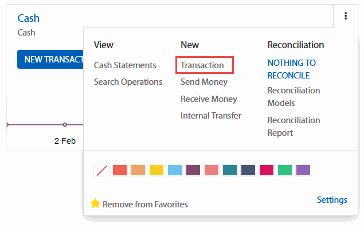364x232 pixels.
Task: Choose the green color swatch
Action: coord(285,170)
